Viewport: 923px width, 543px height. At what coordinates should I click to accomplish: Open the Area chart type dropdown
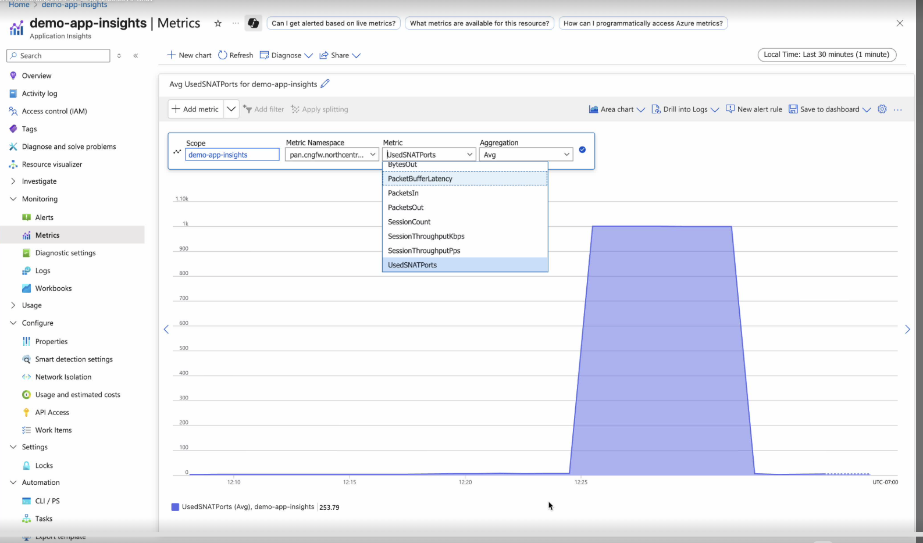pos(617,109)
